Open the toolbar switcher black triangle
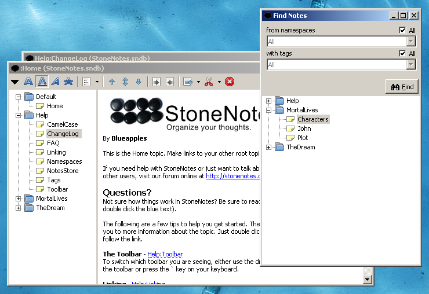The width and height of the screenshot is (429, 294). pyautogui.click(x=14, y=82)
